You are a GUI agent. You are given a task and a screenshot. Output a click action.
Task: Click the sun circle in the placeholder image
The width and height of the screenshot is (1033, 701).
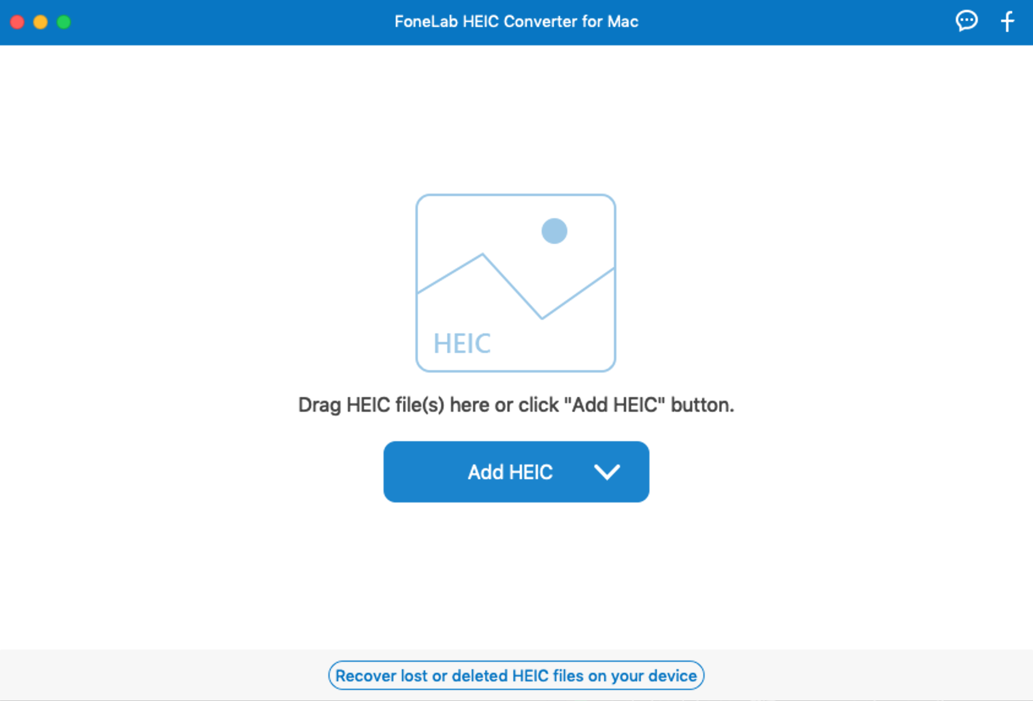554,231
